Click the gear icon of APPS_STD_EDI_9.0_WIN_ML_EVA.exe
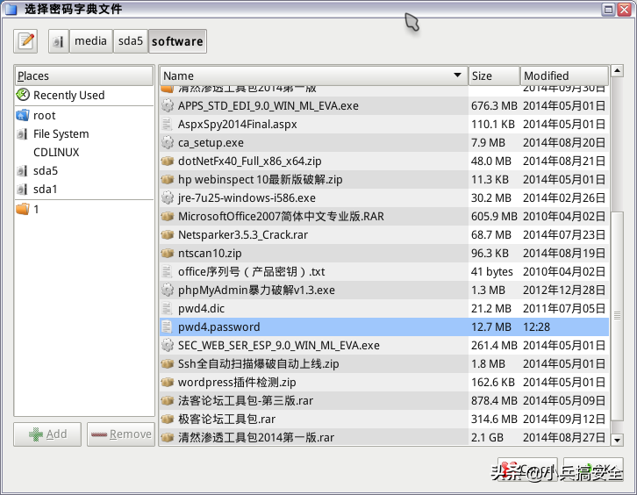This screenshot has width=637, height=495. tap(167, 105)
